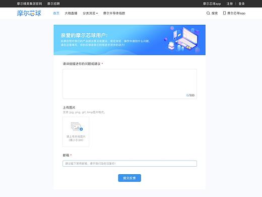Open 摩尔芯球app link in black top bar
Image resolution: width=262 pixels, height=197 pixels.
(x=212, y=4)
